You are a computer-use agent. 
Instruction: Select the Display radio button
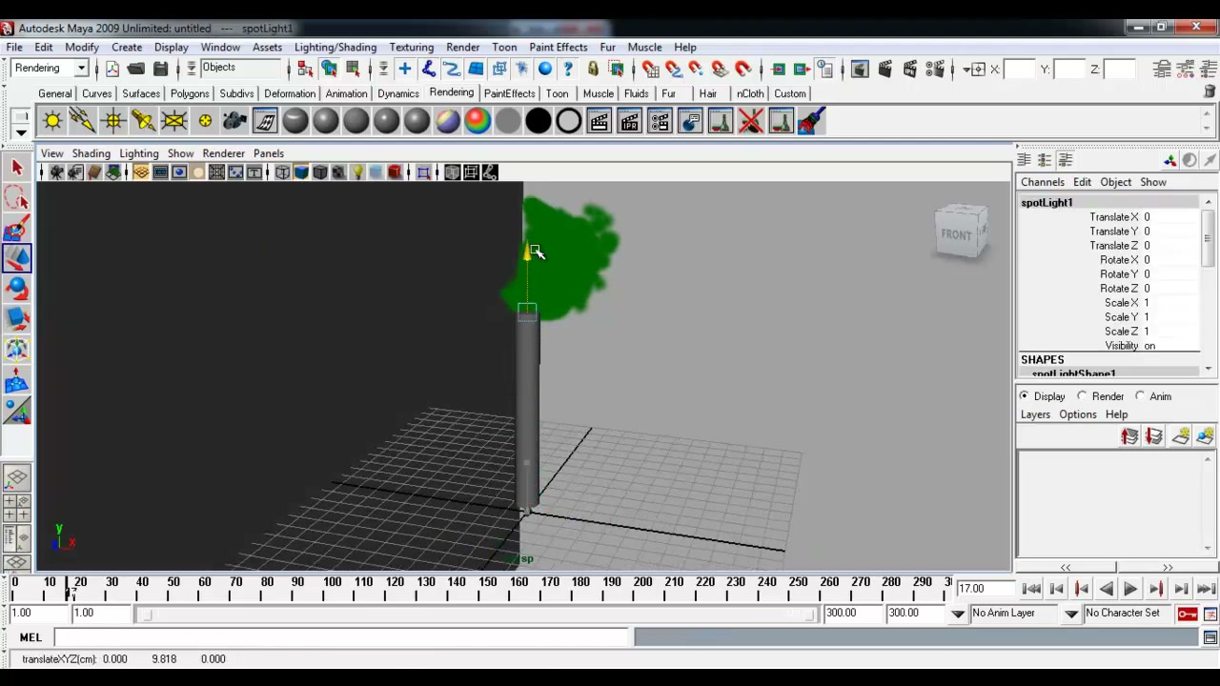point(1025,396)
